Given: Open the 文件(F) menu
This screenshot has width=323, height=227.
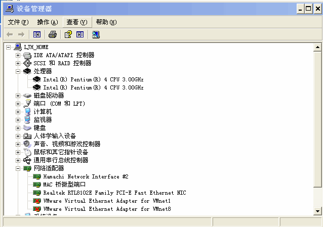Looking at the screenshot, I should point(18,22).
